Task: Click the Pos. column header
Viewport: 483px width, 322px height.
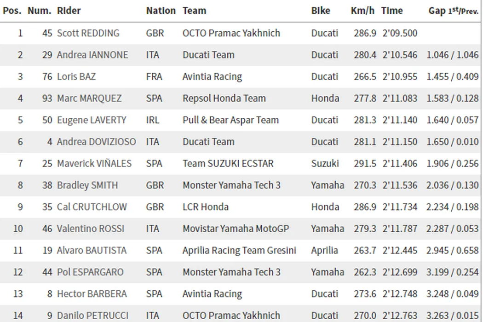Action: (12, 11)
